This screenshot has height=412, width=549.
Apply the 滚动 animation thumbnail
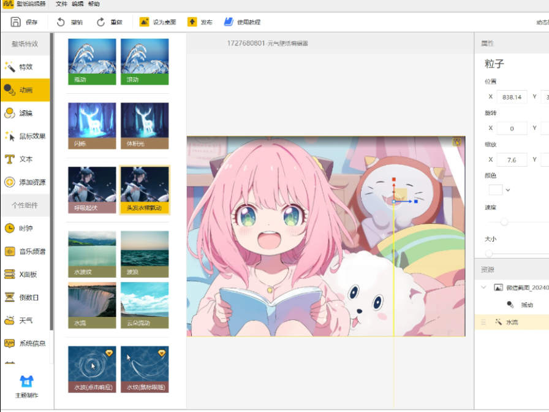coord(145,62)
